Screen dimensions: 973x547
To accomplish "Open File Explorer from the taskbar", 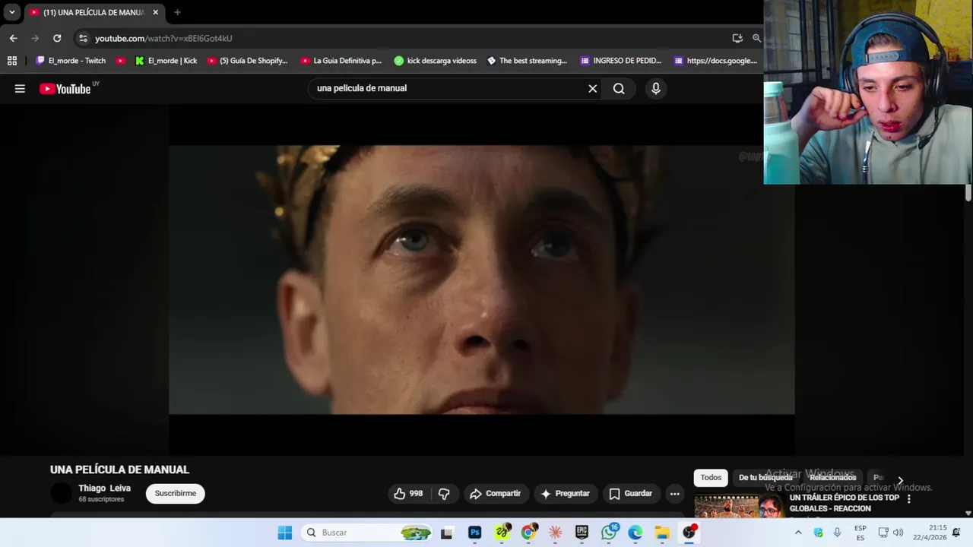I will pos(662,533).
